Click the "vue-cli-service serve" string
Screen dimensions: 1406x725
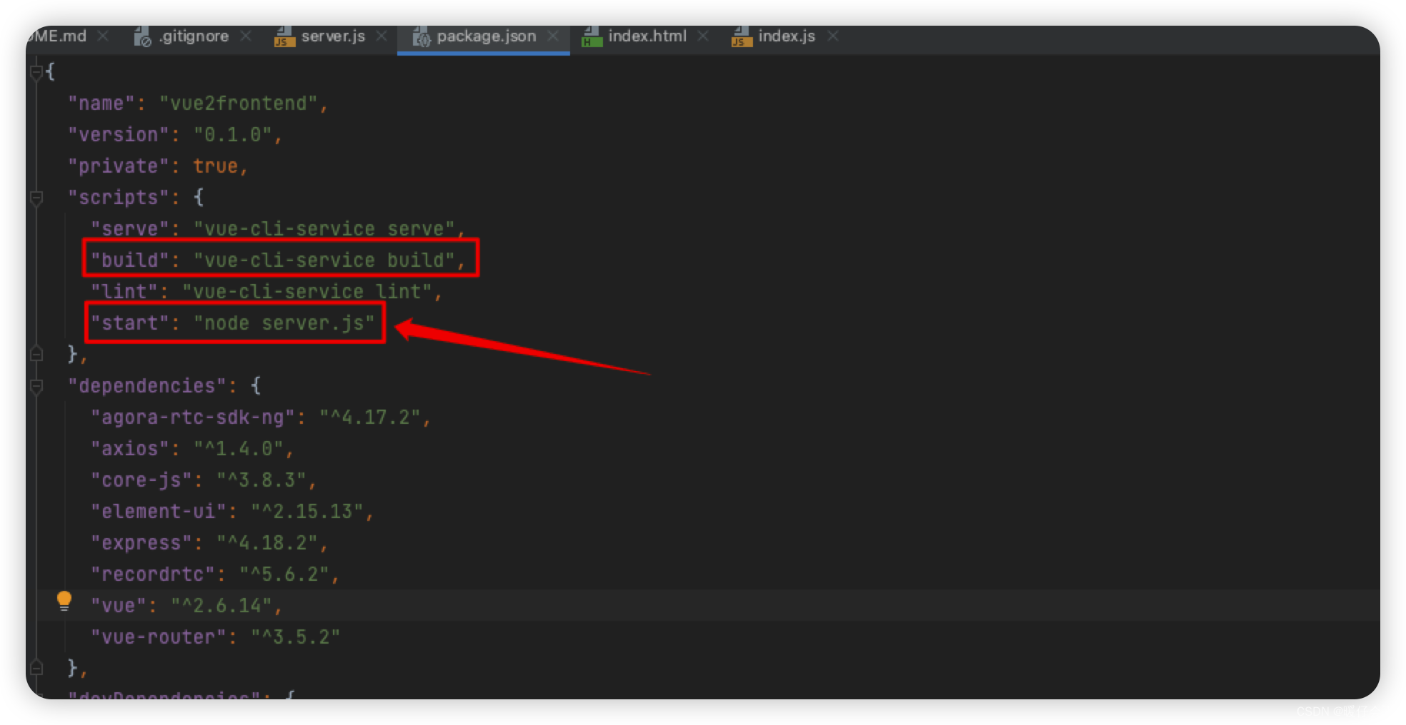click(x=324, y=229)
